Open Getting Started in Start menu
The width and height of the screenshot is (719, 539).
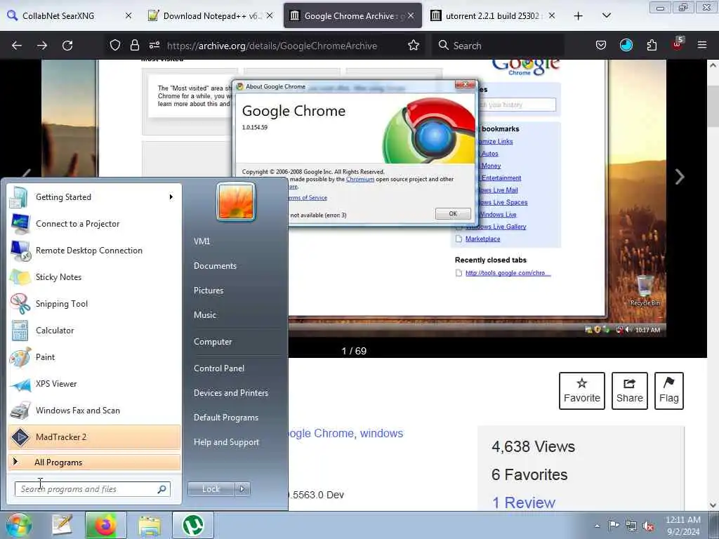[x=94, y=197]
